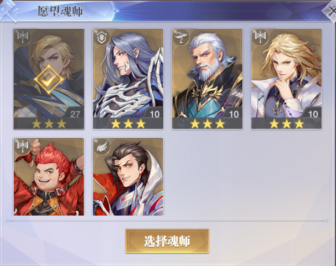
Task: Click the level 10 badge on long blonde card
Action: [313, 114]
